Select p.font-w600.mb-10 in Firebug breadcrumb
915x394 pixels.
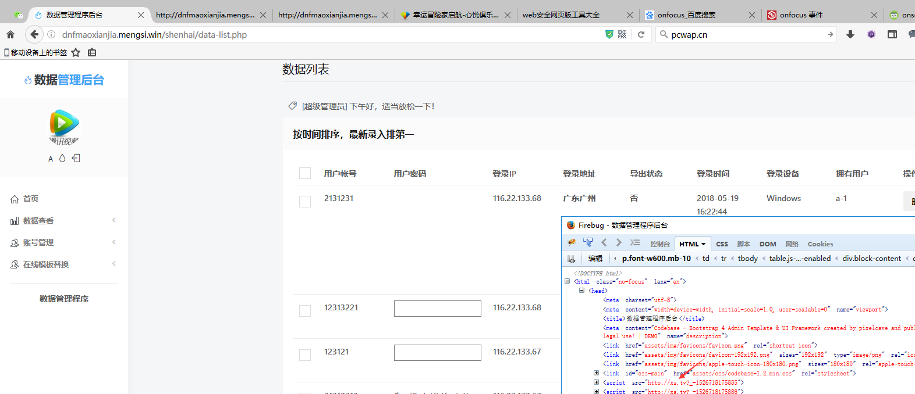656,259
